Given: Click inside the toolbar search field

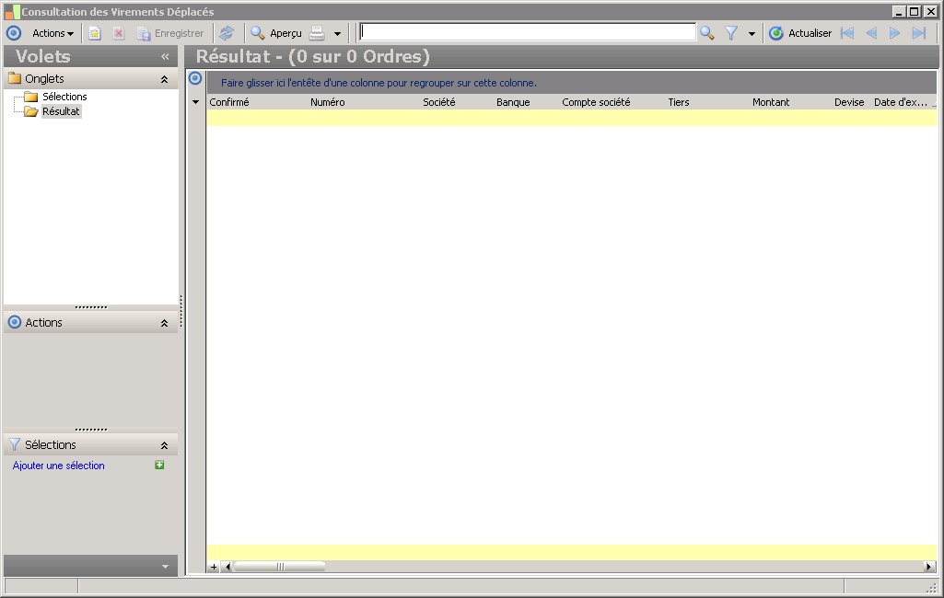Looking at the screenshot, I should [528, 32].
